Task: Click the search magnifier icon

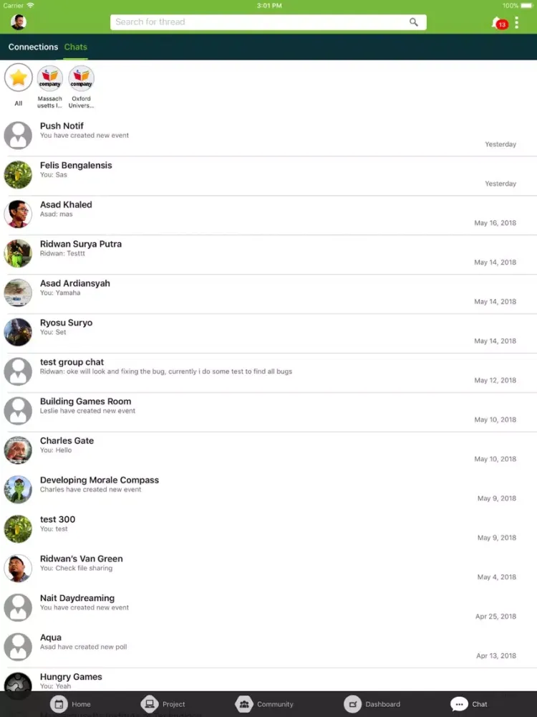Action: pos(414,22)
